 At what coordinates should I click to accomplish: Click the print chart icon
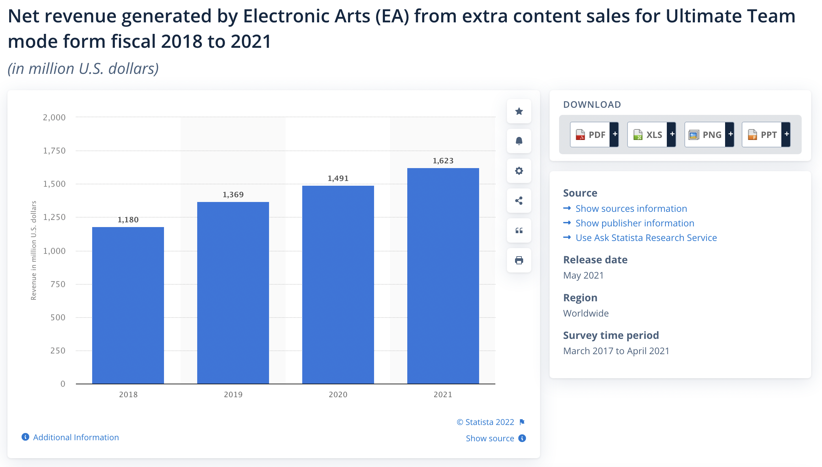coord(519,260)
